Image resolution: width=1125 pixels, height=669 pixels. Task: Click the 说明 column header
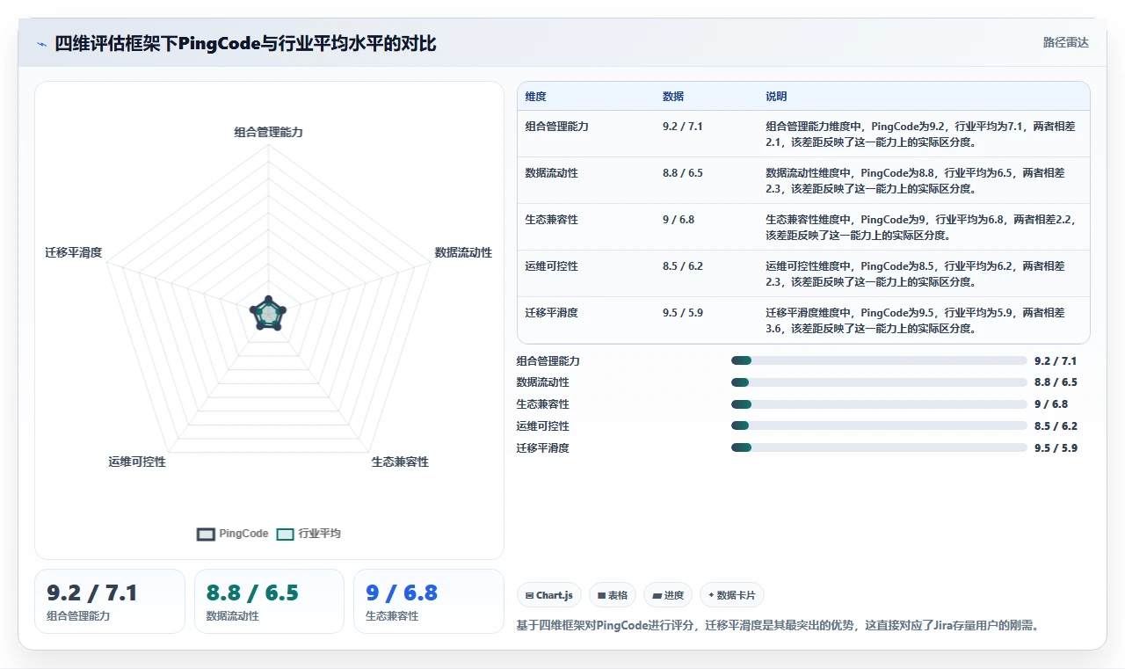pyautogui.click(x=776, y=97)
